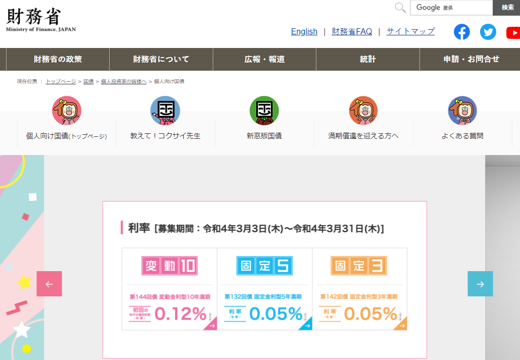The image size is (520, 360).
Task: Click blue corner arrow on 固定5 card
Action: [x=306, y=325]
